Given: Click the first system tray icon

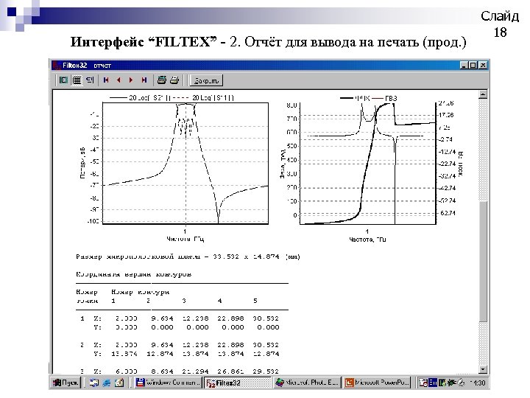Looking at the screenshot, I should tap(423, 383).
